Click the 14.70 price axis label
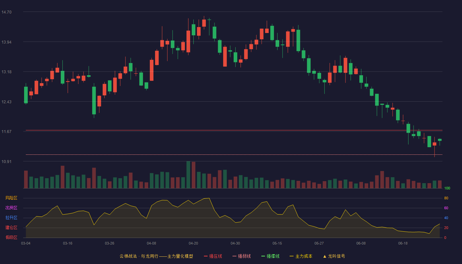Image resolution: width=462 pixels, height=264 pixels. click(6, 12)
